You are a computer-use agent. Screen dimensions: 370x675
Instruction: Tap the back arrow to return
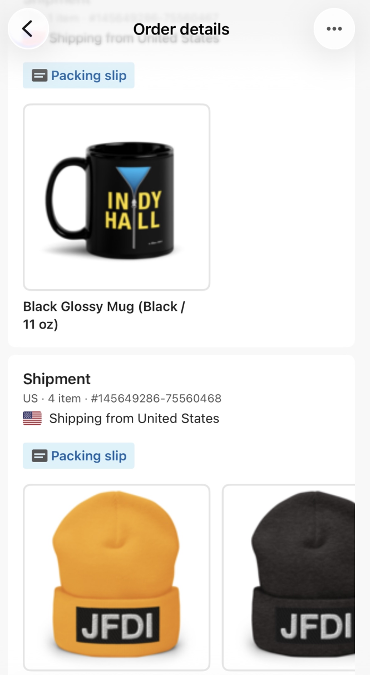click(x=28, y=28)
